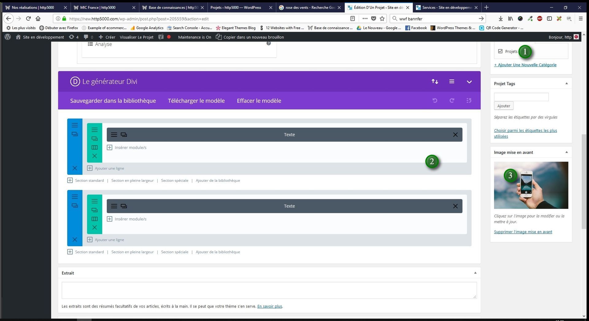Click the Divi portability import/export arrows icon

(435, 82)
